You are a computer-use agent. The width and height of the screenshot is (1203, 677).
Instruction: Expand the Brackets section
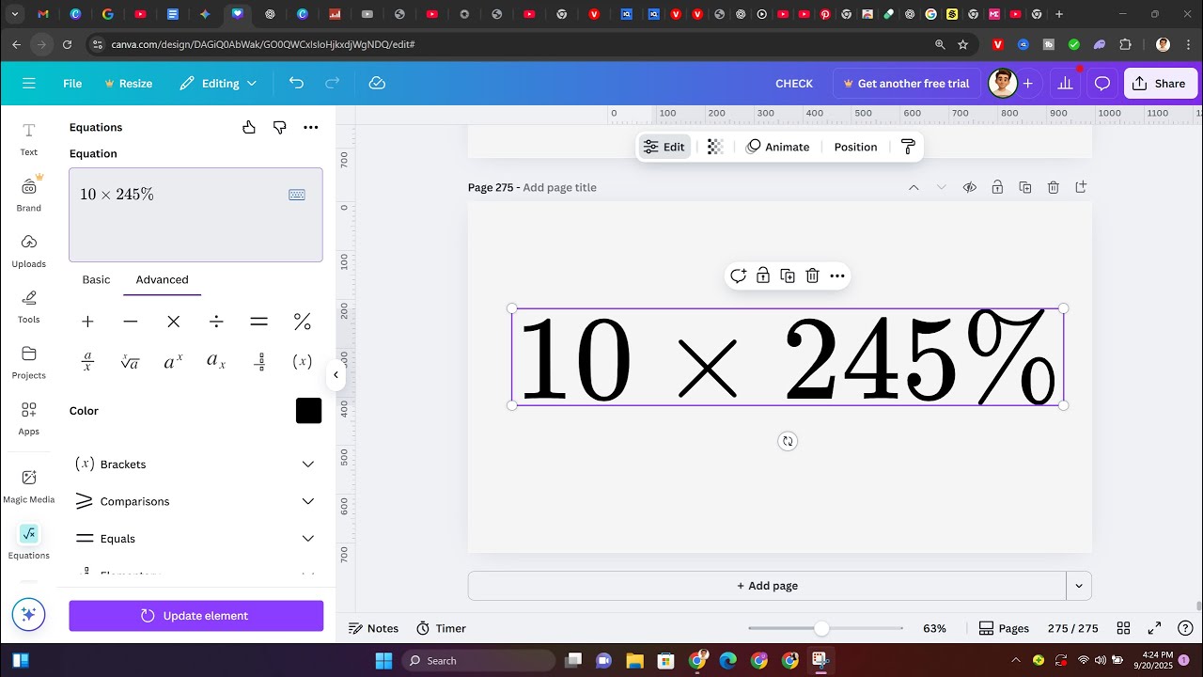point(195,464)
